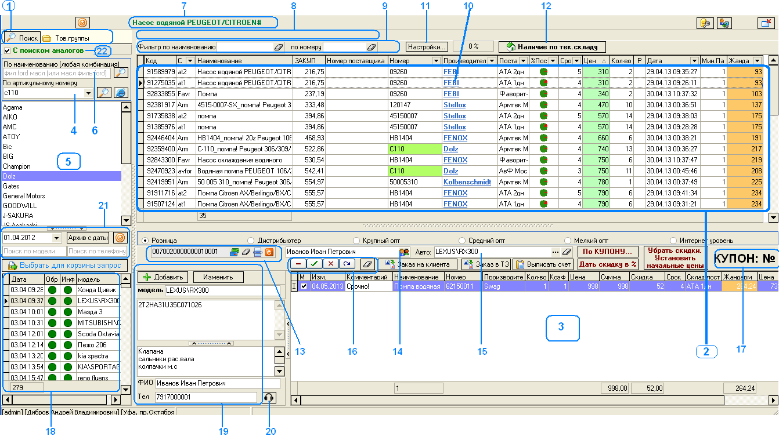This screenshot has height=447, width=779.
Task: Click the top-right users icon
Action: point(724,23)
